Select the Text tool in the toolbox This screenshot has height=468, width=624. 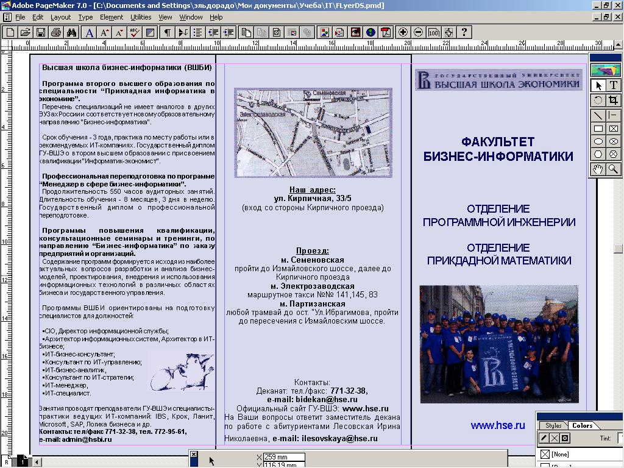(613, 85)
